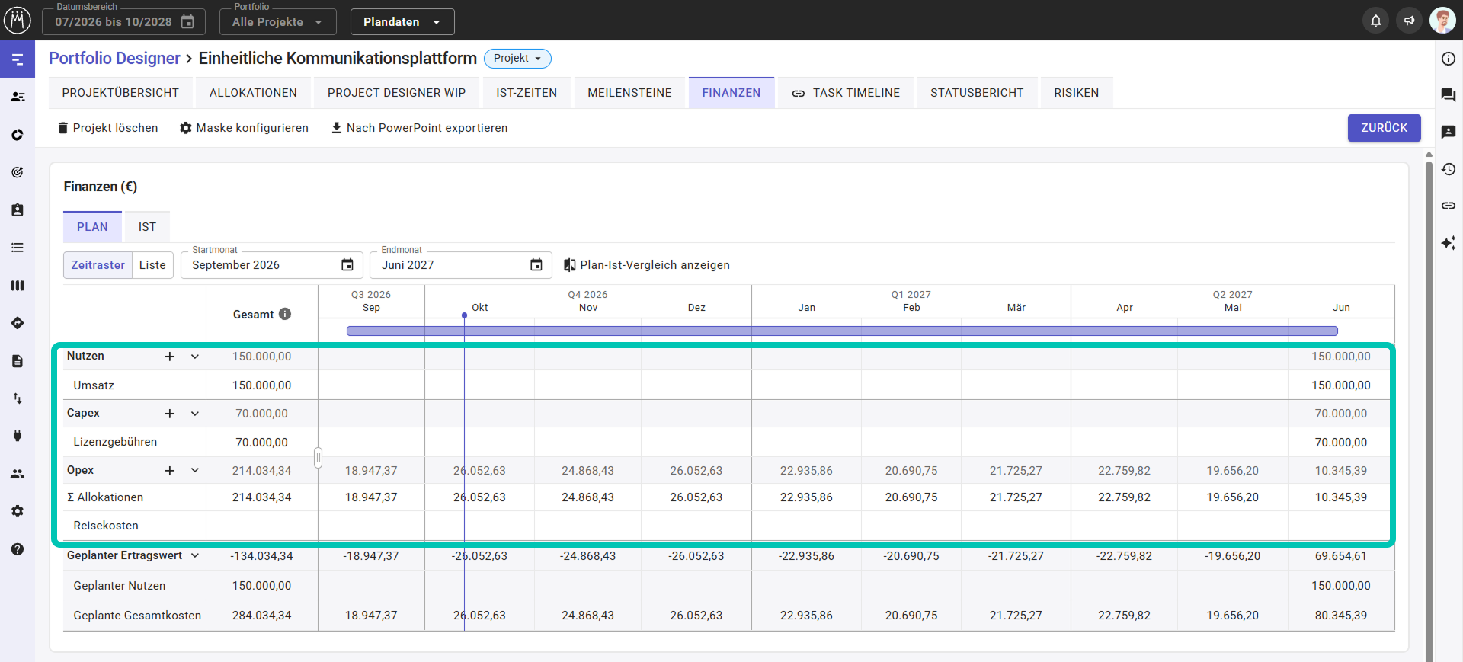Collapse the Nutzen group
Viewport: 1463px width, 662px height.
coord(195,357)
